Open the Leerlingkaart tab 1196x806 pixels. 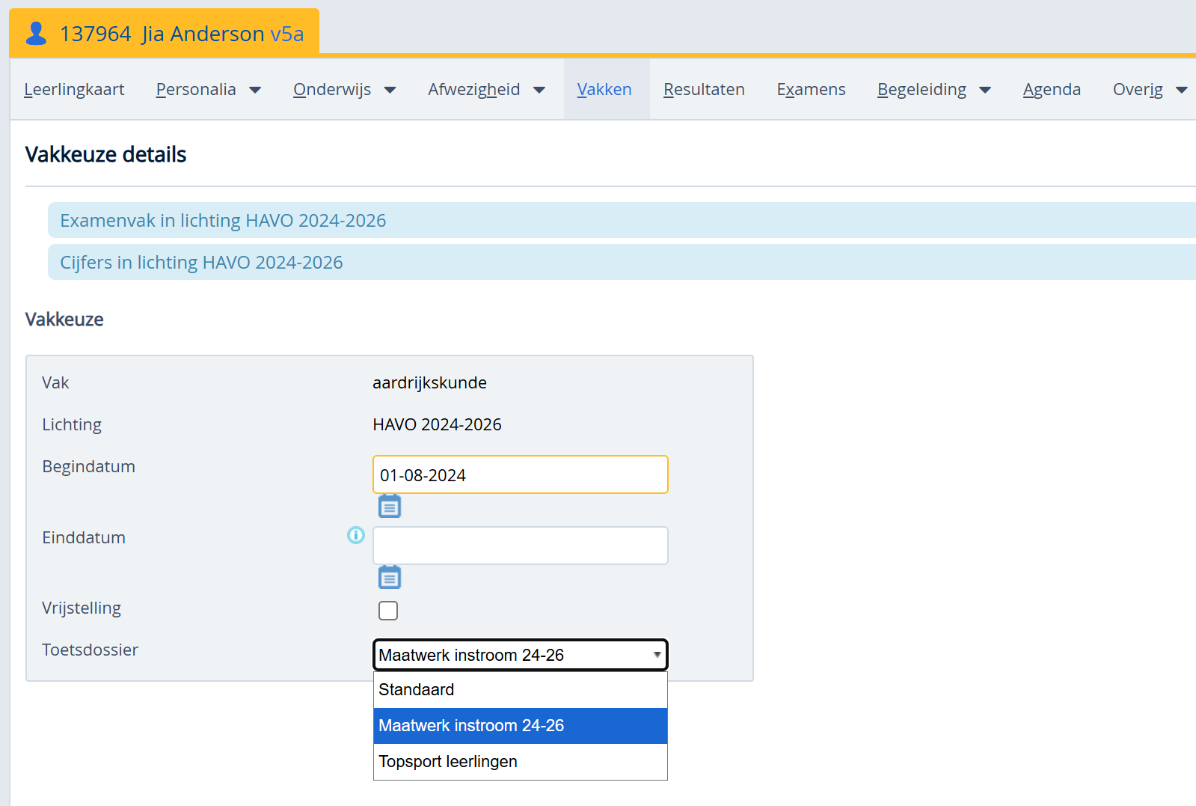(x=74, y=90)
